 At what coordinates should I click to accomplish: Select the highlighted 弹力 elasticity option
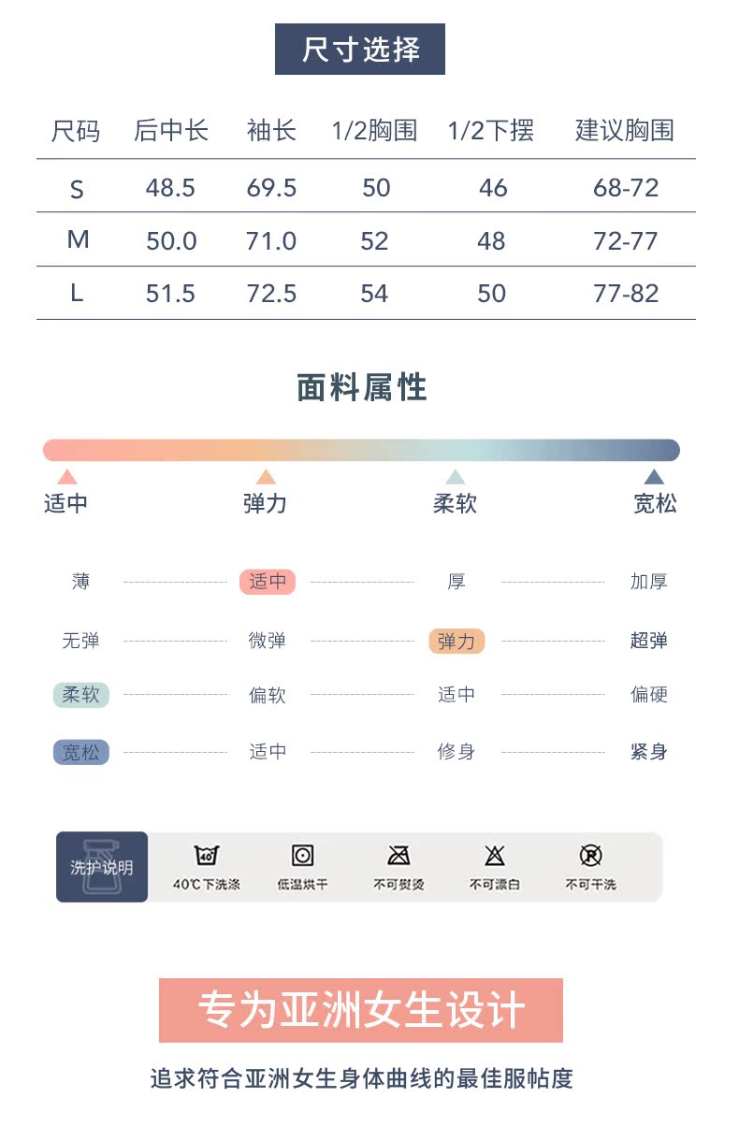point(456,641)
